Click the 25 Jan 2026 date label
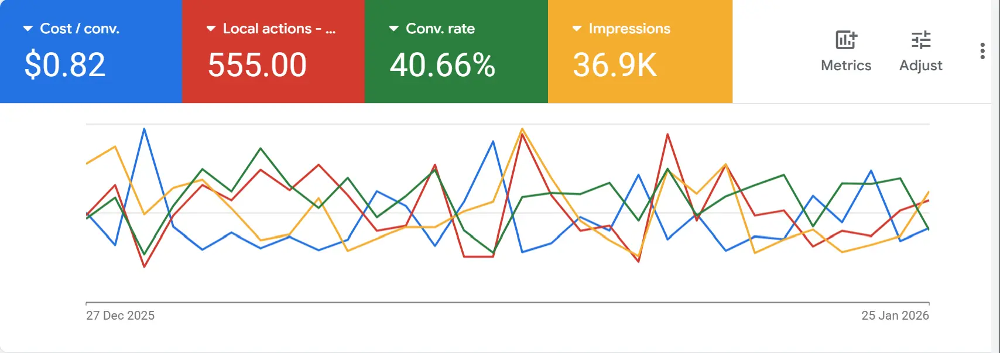This screenshot has height=353, width=1000. pyautogui.click(x=895, y=316)
